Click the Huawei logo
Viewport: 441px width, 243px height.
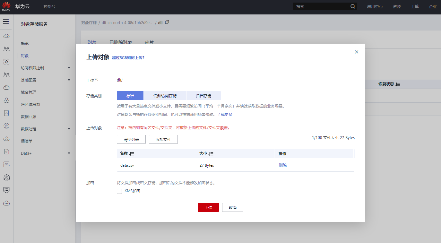(x=6, y=6)
